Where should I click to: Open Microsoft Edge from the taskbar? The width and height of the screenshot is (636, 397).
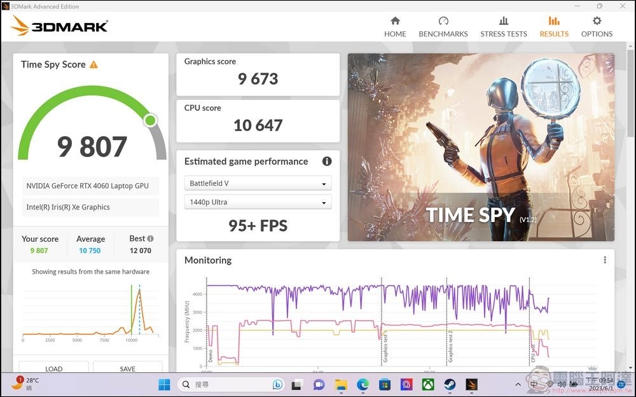point(363,385)
